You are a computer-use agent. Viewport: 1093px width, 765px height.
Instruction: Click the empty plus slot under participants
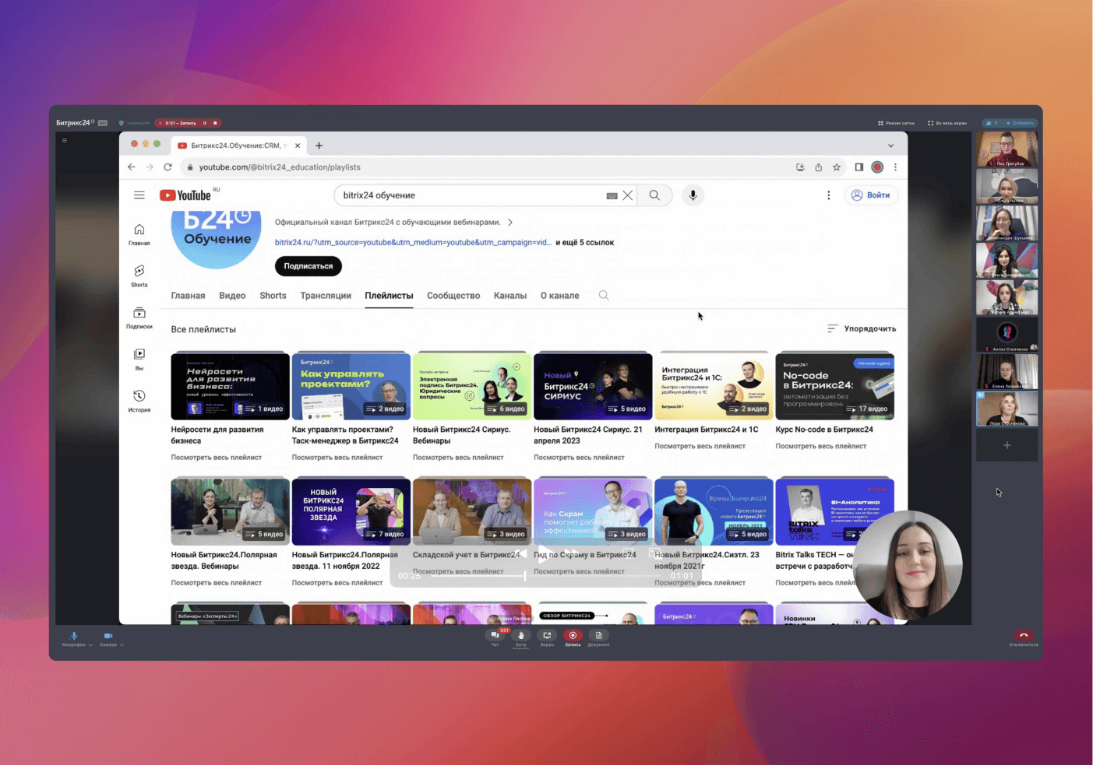pyautogui.click(x=1007, y=445)
